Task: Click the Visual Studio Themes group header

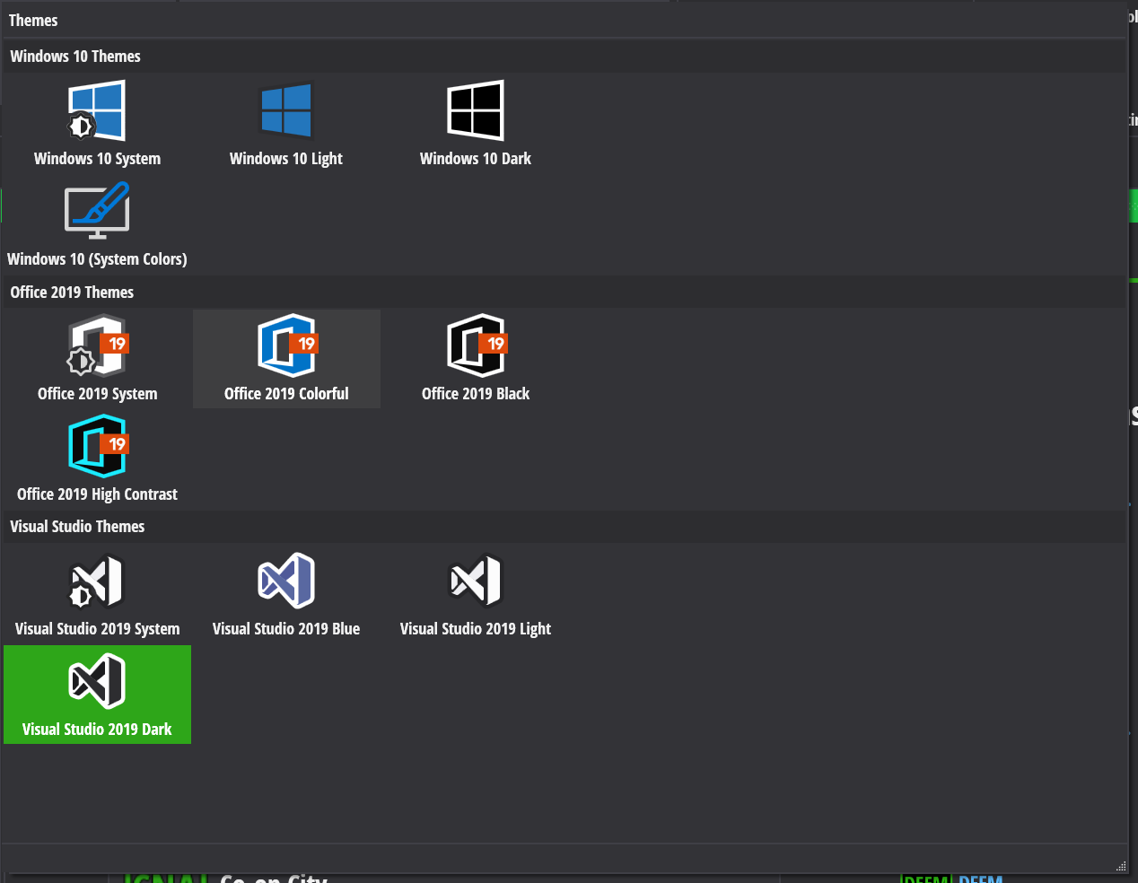Action: (77, 527)
